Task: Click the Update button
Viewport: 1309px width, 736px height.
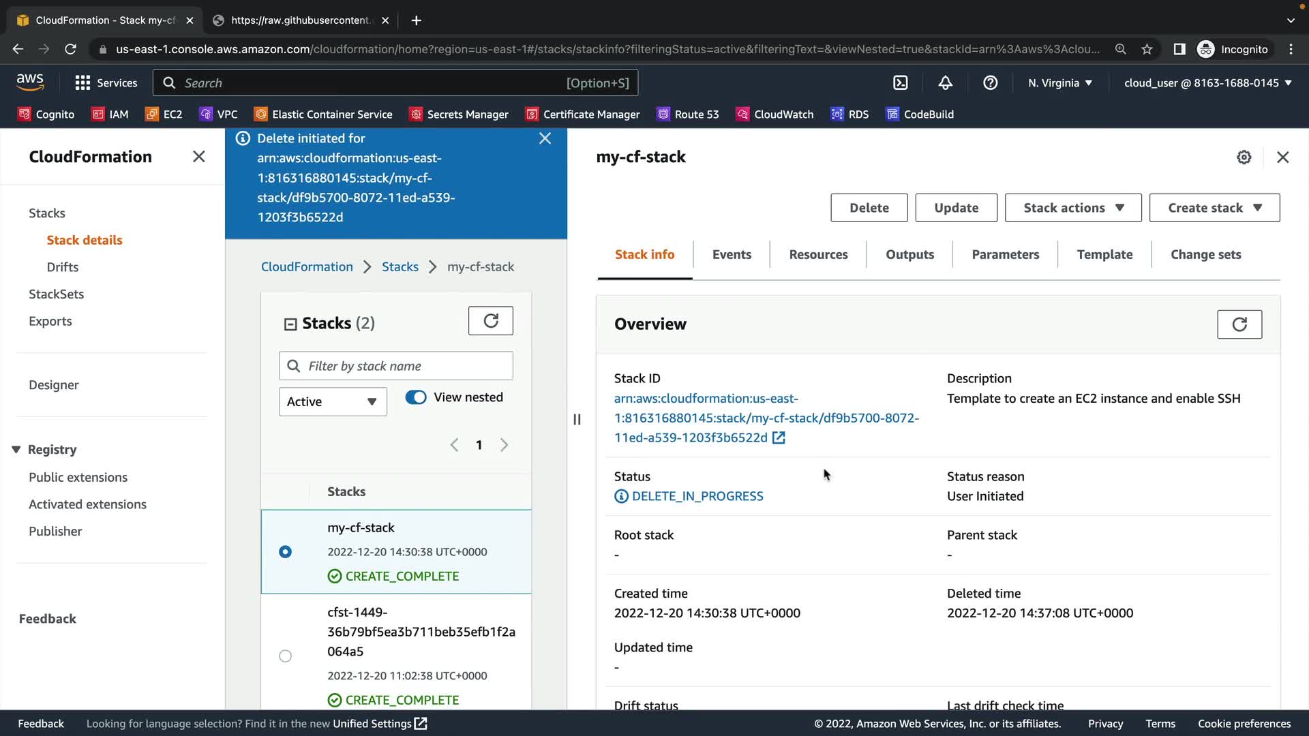Action: tap(955, 208)
